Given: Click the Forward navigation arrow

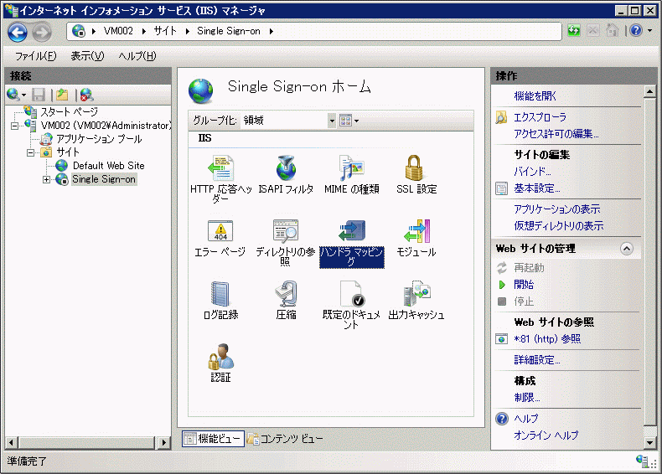Looking at the screenshot, I should coord(41,32).
